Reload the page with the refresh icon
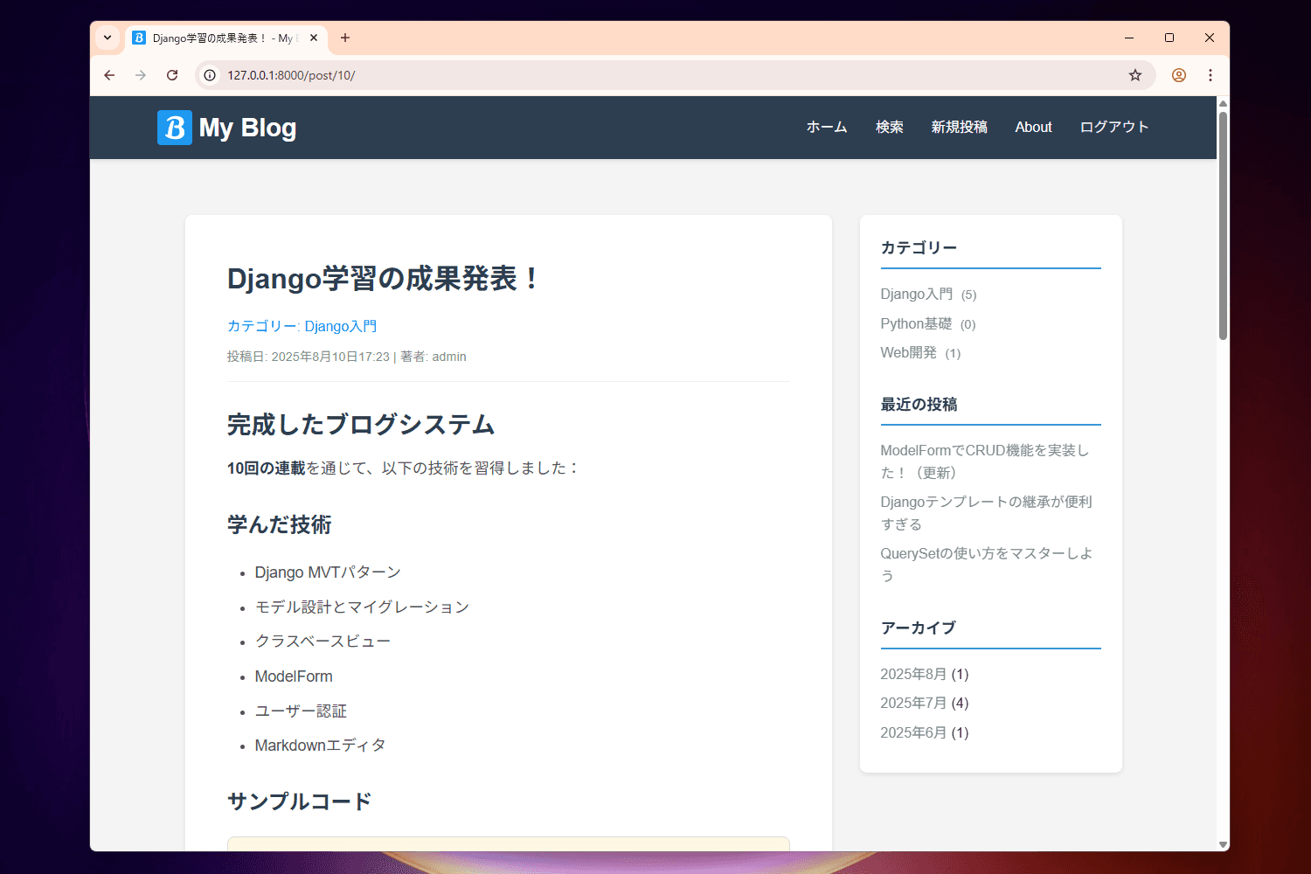Image resolution: width=1311 pixels, height=874 pixels. pos(172,75)
